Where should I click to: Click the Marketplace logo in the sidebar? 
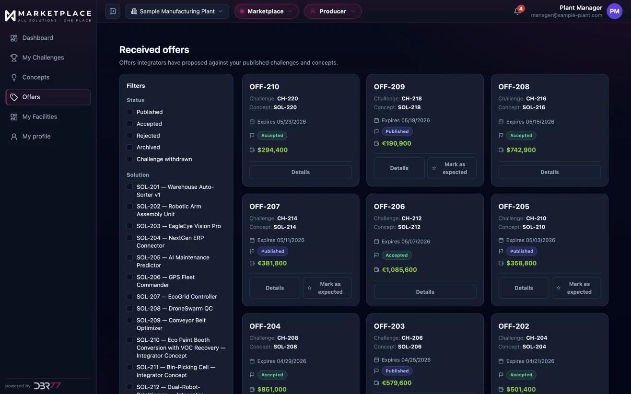48,15
